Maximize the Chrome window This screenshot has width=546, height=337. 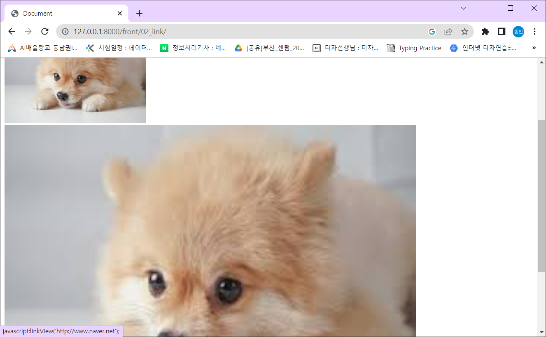[x=511, y=8]
